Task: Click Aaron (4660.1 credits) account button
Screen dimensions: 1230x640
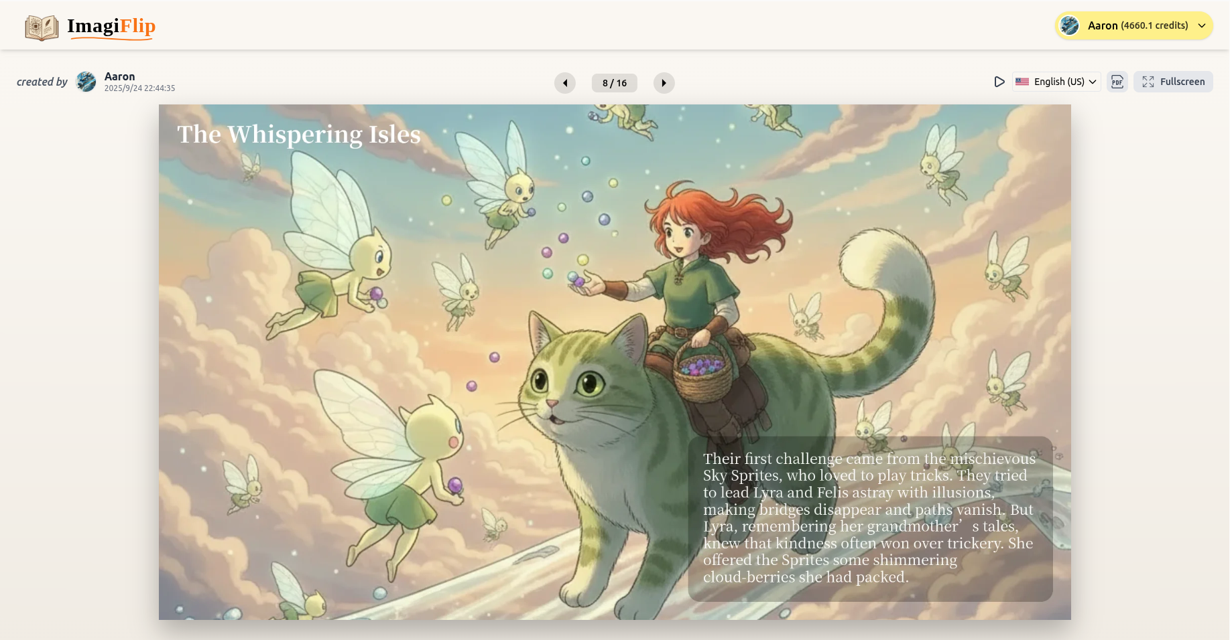Action: pos(1133,25)
